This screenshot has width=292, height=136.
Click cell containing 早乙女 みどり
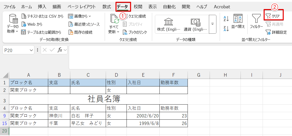coord(88,123)
